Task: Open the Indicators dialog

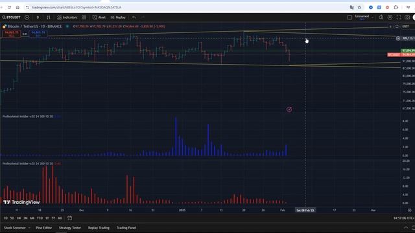Action: tap(67, 17)
